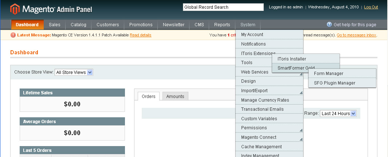Open the System menu
This screenshot has height=157, width=388.
click(248, 25)
